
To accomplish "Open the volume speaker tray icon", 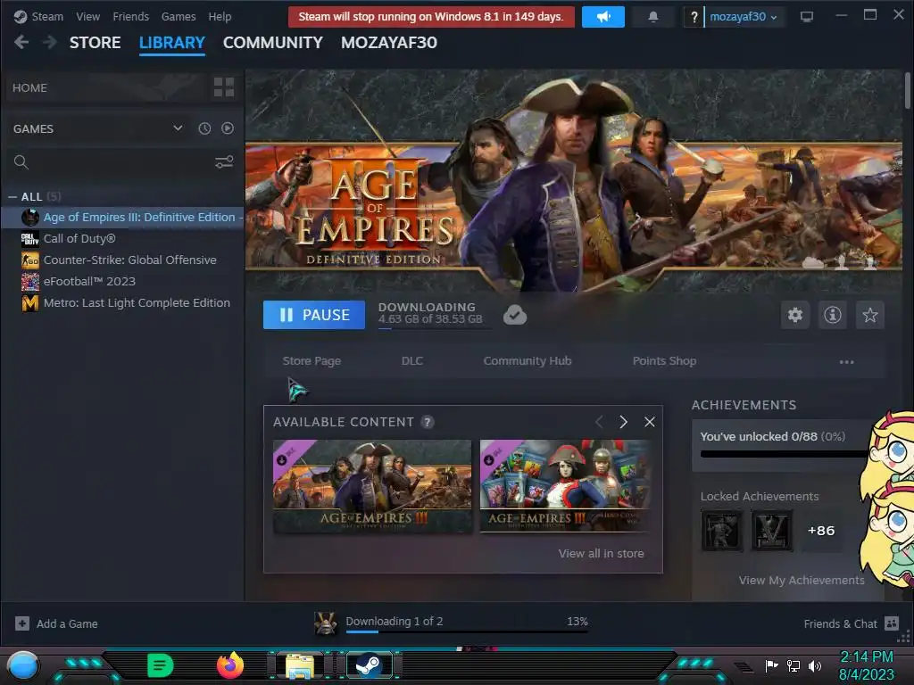I will (814, 665).
